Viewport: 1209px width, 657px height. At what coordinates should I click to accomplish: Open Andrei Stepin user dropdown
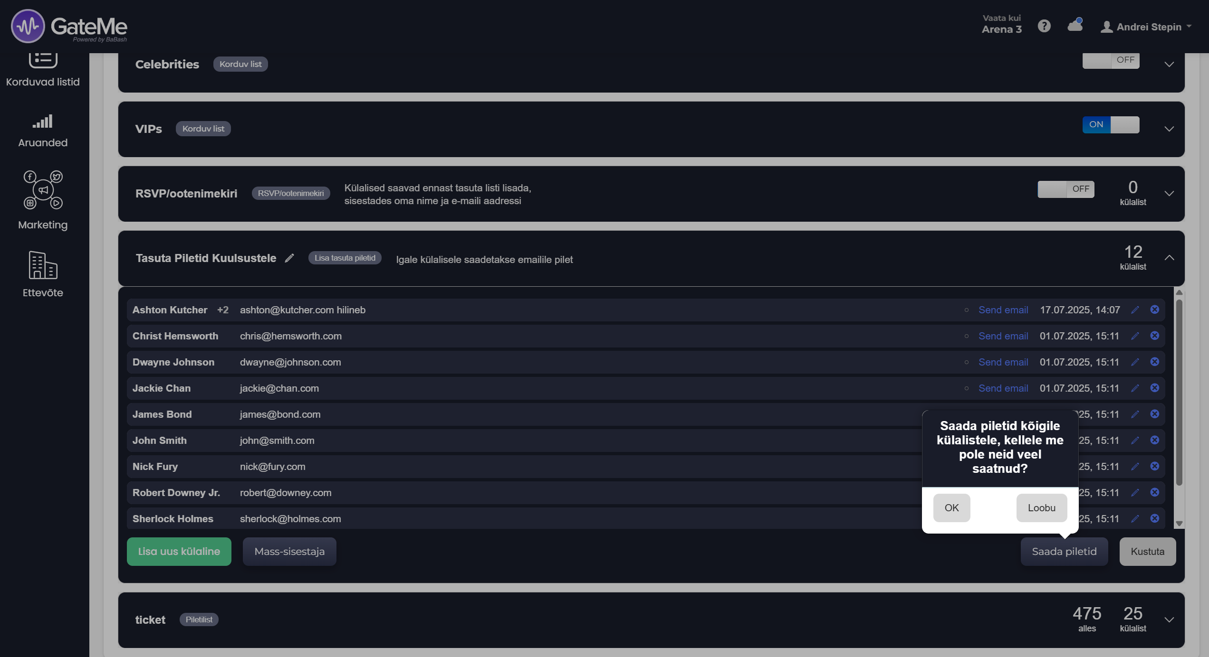click(1146, 27)
